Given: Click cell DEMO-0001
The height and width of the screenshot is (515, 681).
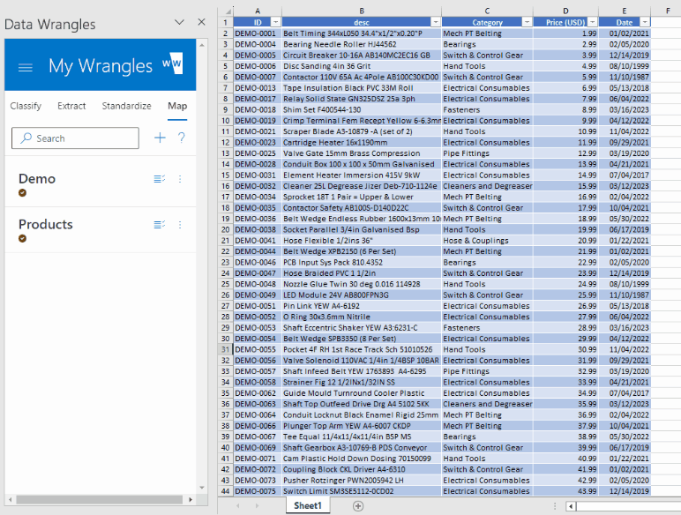Looking at the screenshot, I should pyautogui.click(x=258, y=34).
